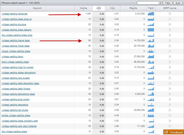184x135 pixels.
Task: Open SERP source for vintage wedding cars west midlands
Action: [170, 126]
